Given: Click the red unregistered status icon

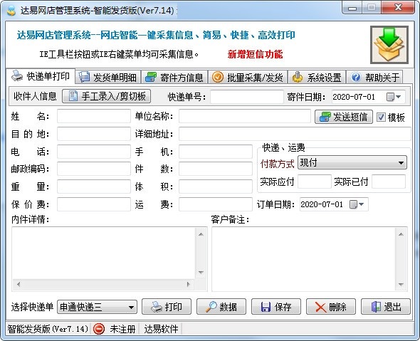Looking at the screenshot, I should click(x=98, y=329).
